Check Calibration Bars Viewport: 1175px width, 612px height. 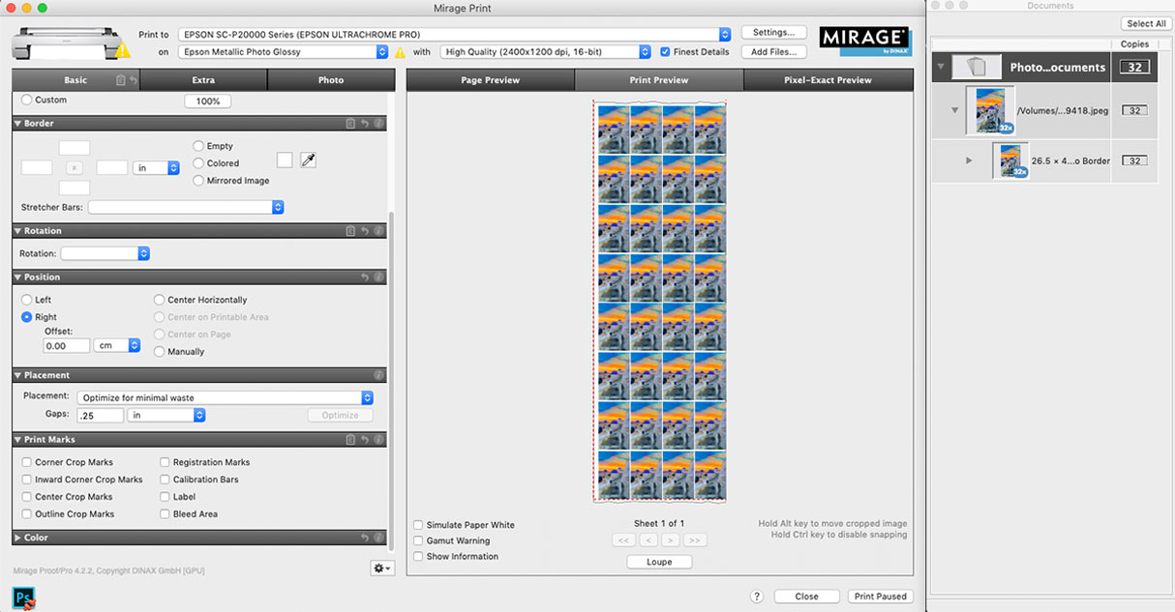point(165,480)
